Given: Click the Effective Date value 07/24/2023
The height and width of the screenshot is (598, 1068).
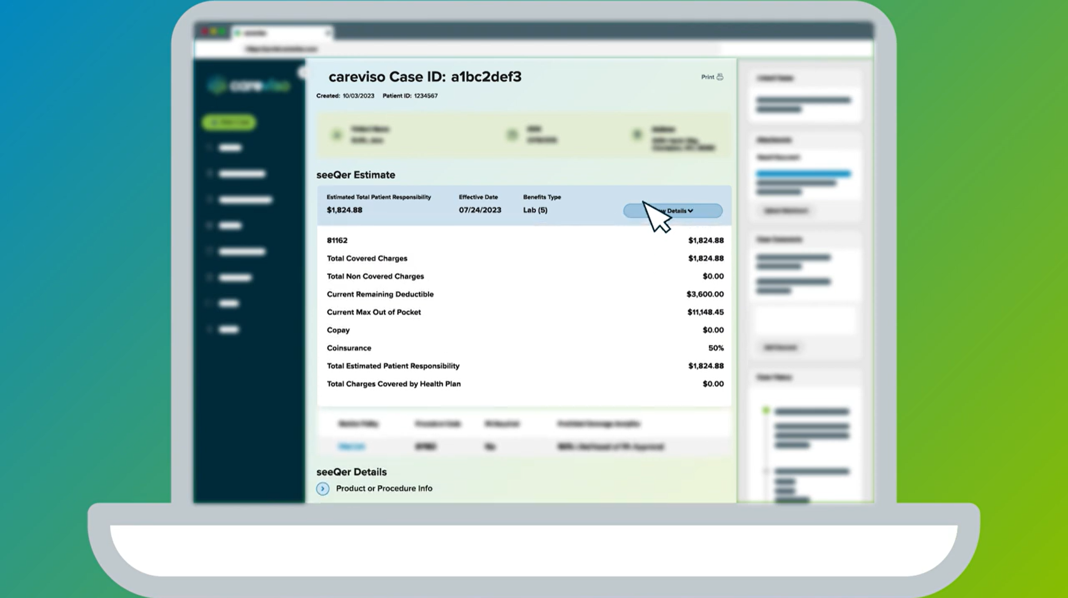Looking at the screenshot, I should point(480,210).
